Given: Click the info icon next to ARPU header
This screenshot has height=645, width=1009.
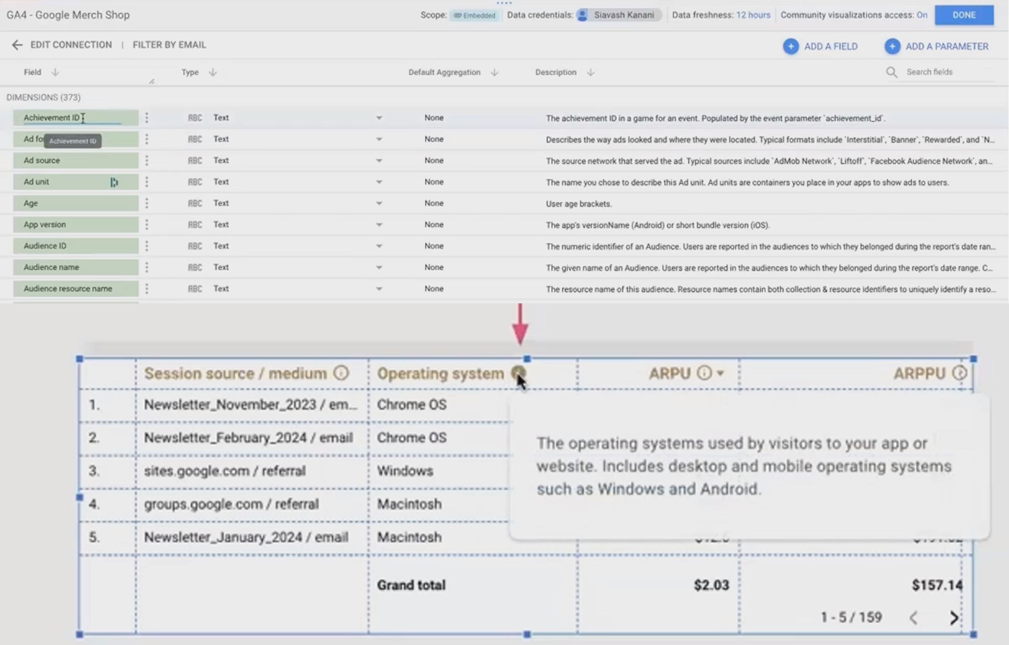Looking at the screenshot, I should pos(704,373).
